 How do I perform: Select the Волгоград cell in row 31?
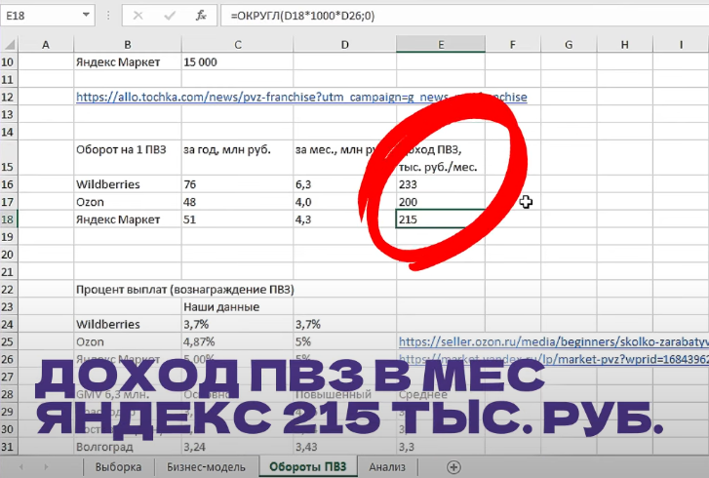click(128, 447)
